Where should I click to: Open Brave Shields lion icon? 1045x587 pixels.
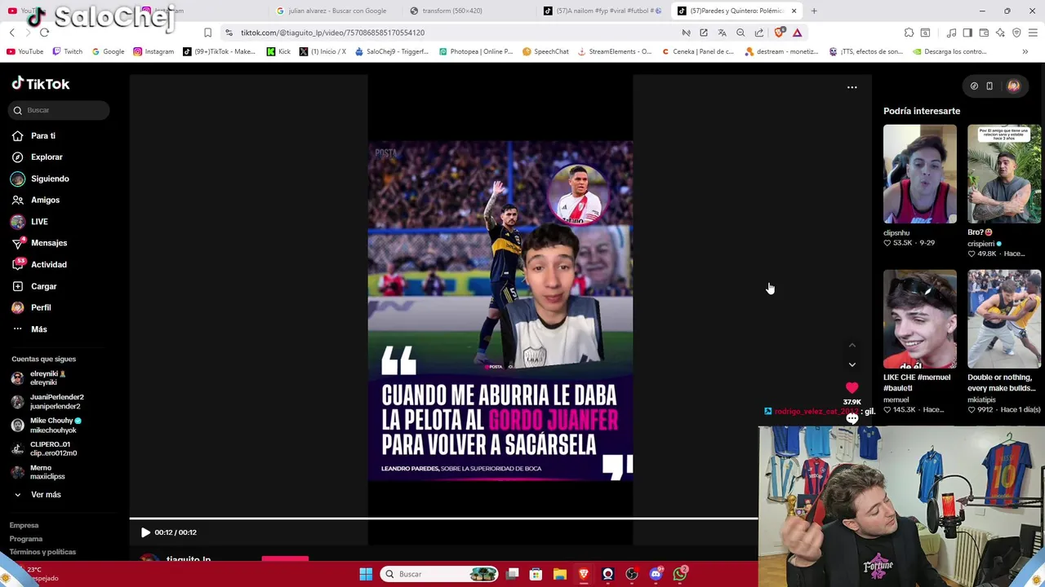pyautogui.click(x=779, y=33)
